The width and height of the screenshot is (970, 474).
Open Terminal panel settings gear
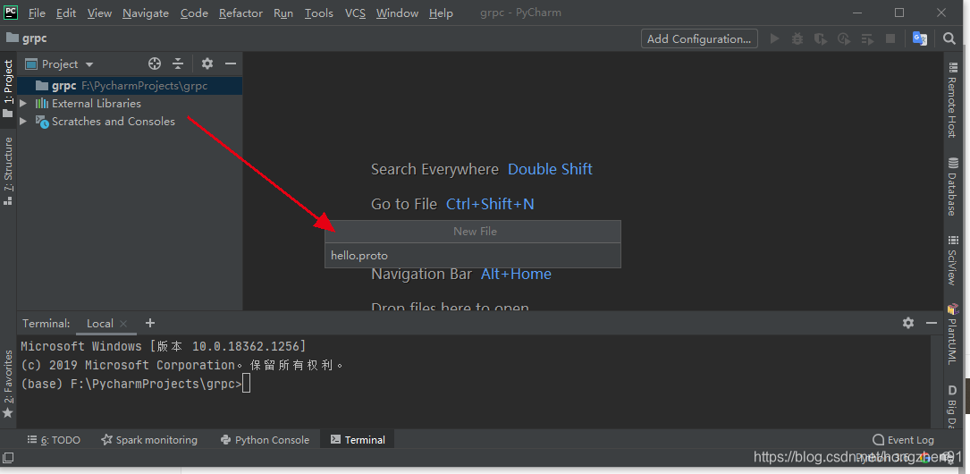coord(908,322)
